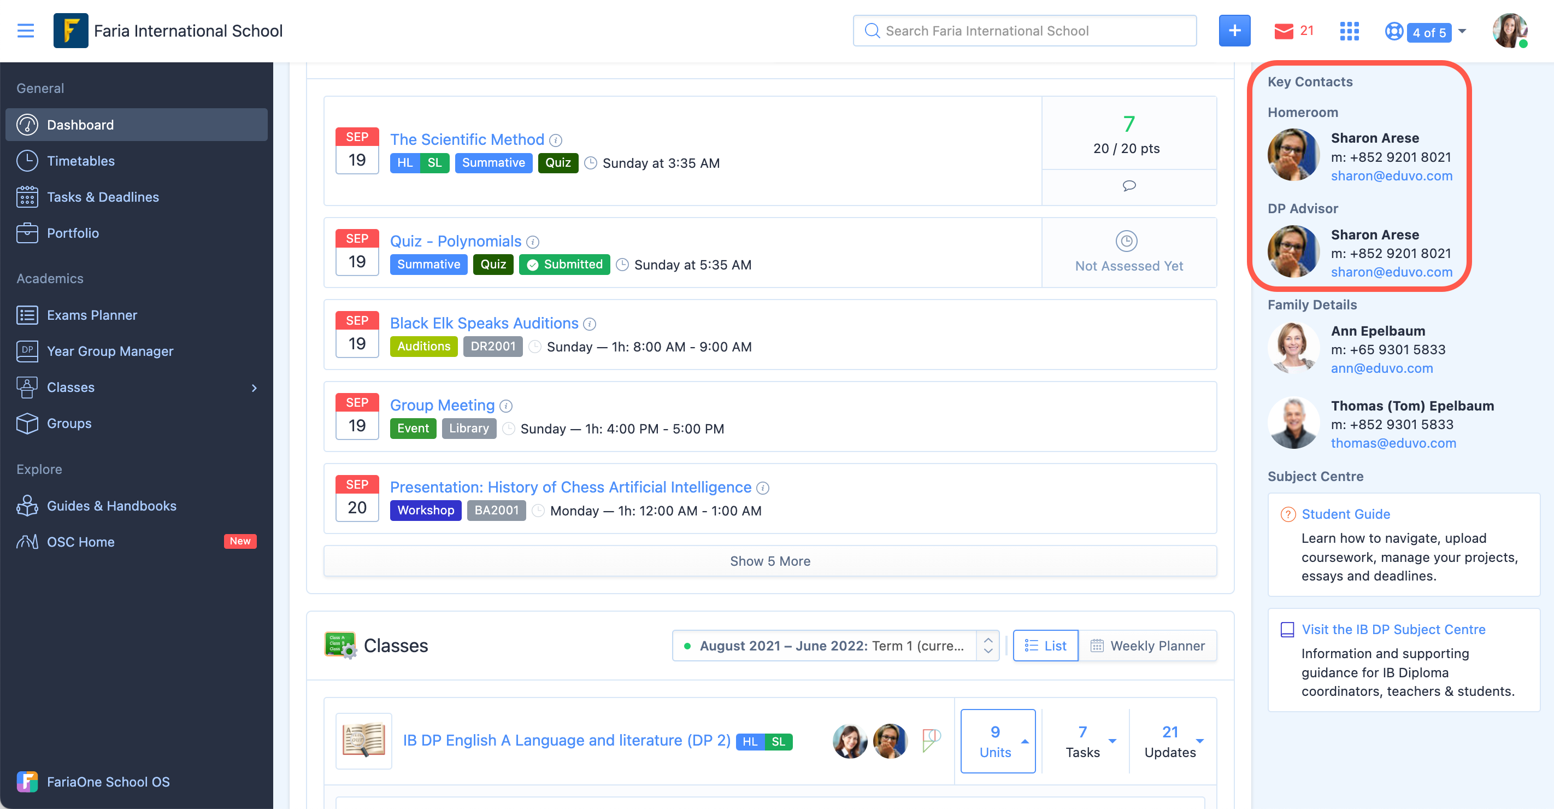Open info icon for Quiz - Polynomials
The width and height of the screenshot is (1554, 809).
tap(533, 242)
